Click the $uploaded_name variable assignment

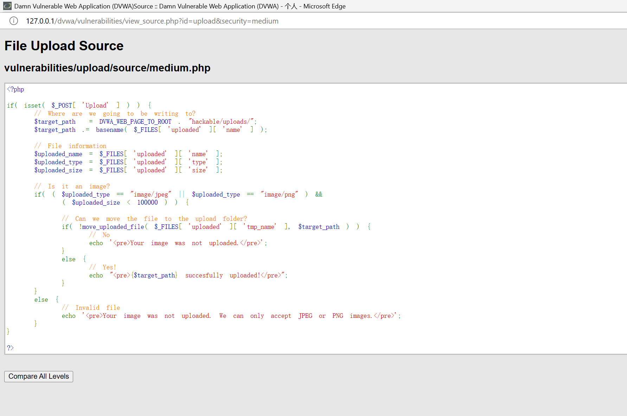pyautogui.click(x=58, y=154)
